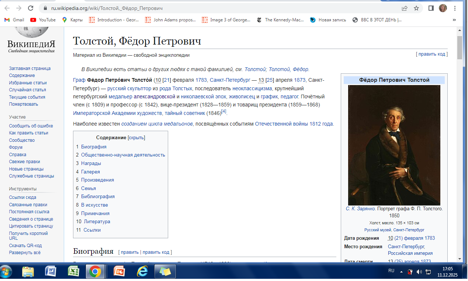Open the Gmail bookmark
Image resolution: width=468 pixels, height=281 pixels.
point(14,20)
